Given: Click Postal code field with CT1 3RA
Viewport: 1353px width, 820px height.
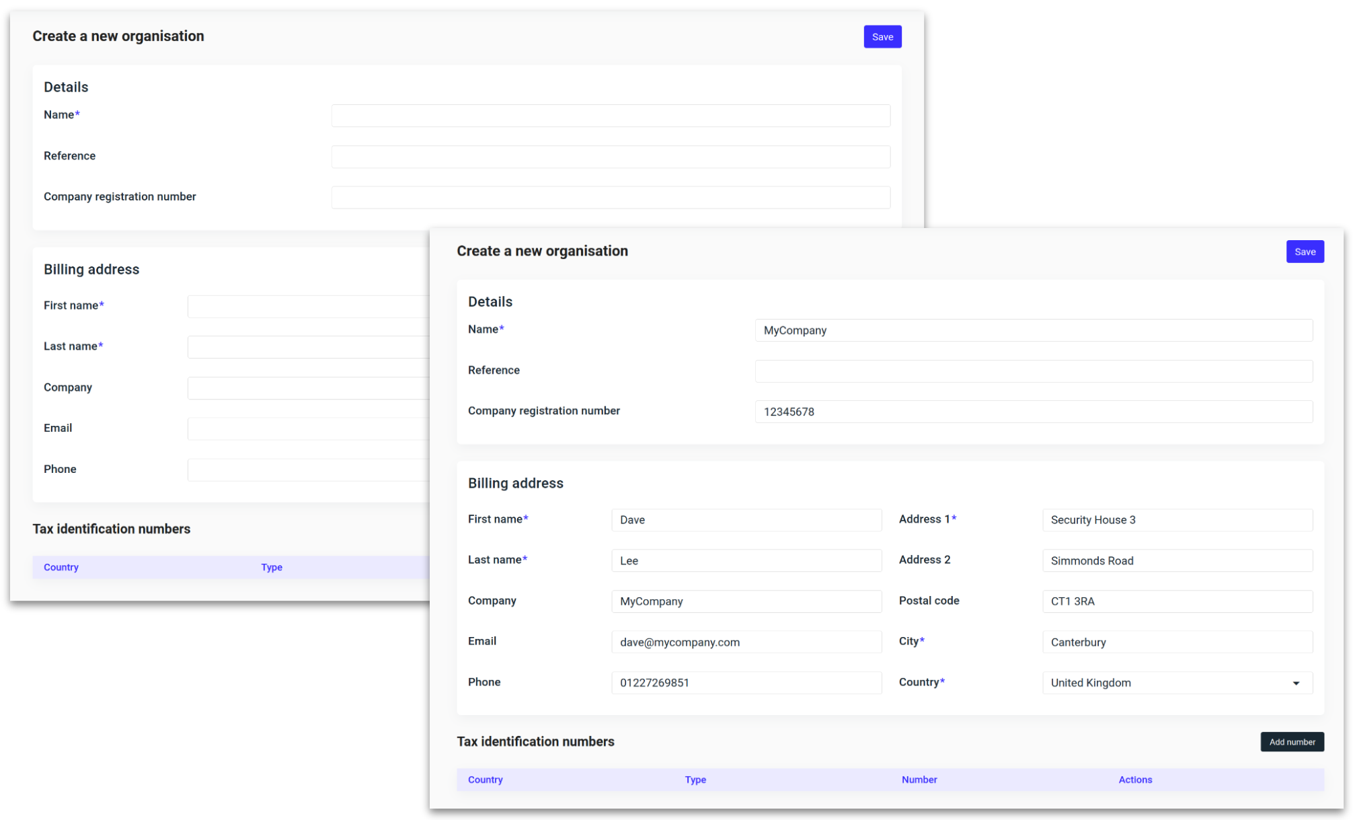Looking at the screenshot, I should [1177, 601].
